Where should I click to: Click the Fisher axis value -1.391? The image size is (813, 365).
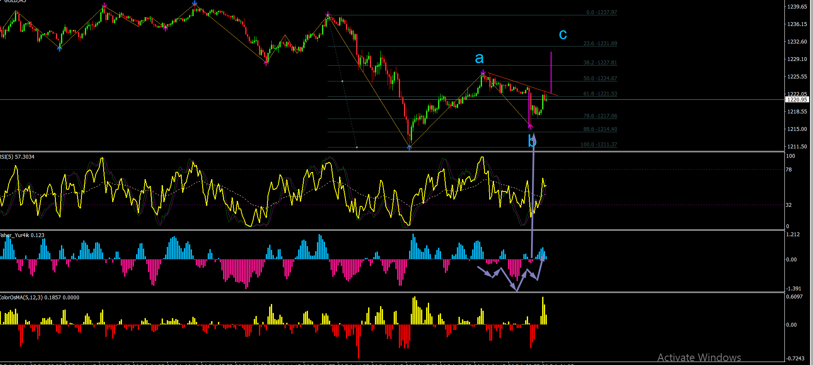[793, 289]
